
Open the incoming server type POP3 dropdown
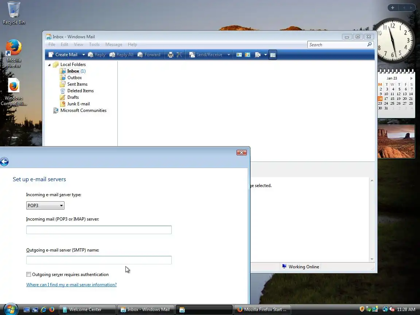45,206
